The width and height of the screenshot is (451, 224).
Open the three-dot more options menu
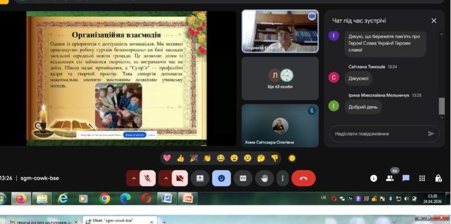(x=283, y=178)
